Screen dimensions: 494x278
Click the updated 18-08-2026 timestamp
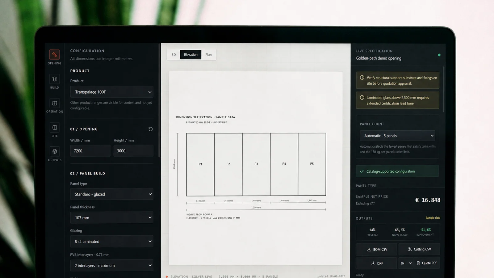point(331,276)
